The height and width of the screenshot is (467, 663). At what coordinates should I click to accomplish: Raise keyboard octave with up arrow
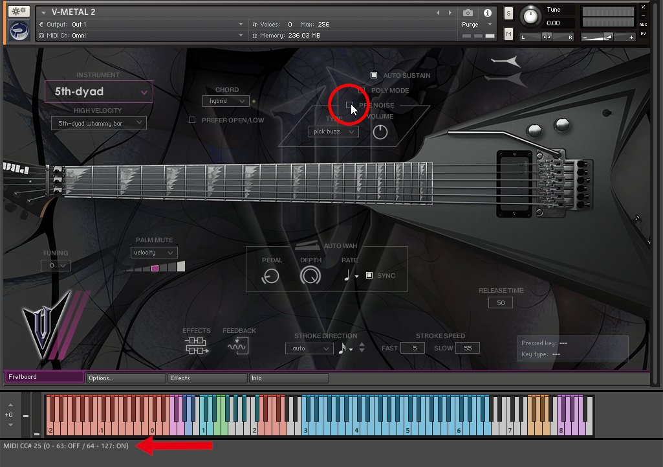(10, 405)
